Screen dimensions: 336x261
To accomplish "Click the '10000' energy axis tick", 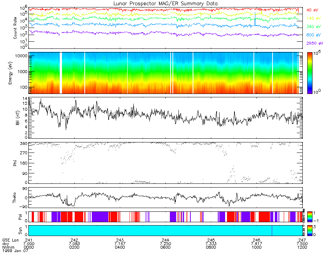I will 21,56.
